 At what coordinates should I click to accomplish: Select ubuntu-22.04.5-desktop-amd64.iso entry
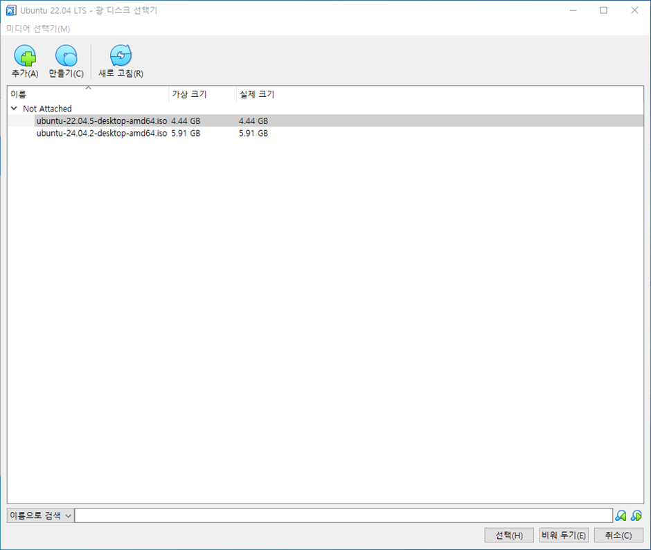102,121
